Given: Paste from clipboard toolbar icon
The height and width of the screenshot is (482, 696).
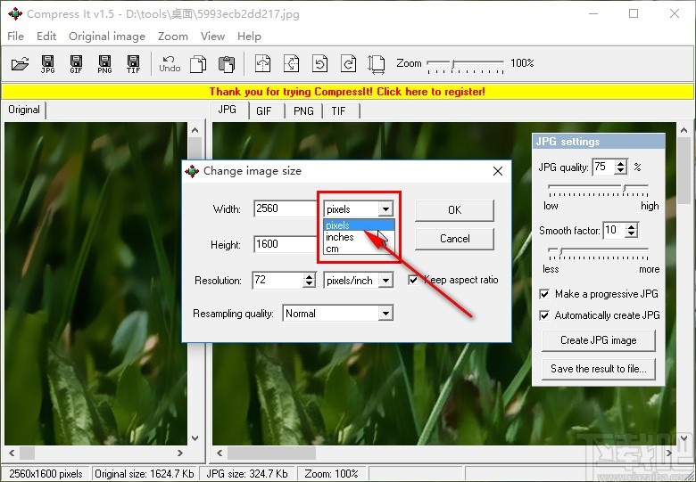Looking at the screenshot, I should pos(227,64).
